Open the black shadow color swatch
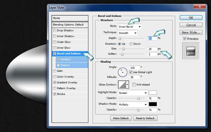211x132 pixels. (x=153, y=104)
